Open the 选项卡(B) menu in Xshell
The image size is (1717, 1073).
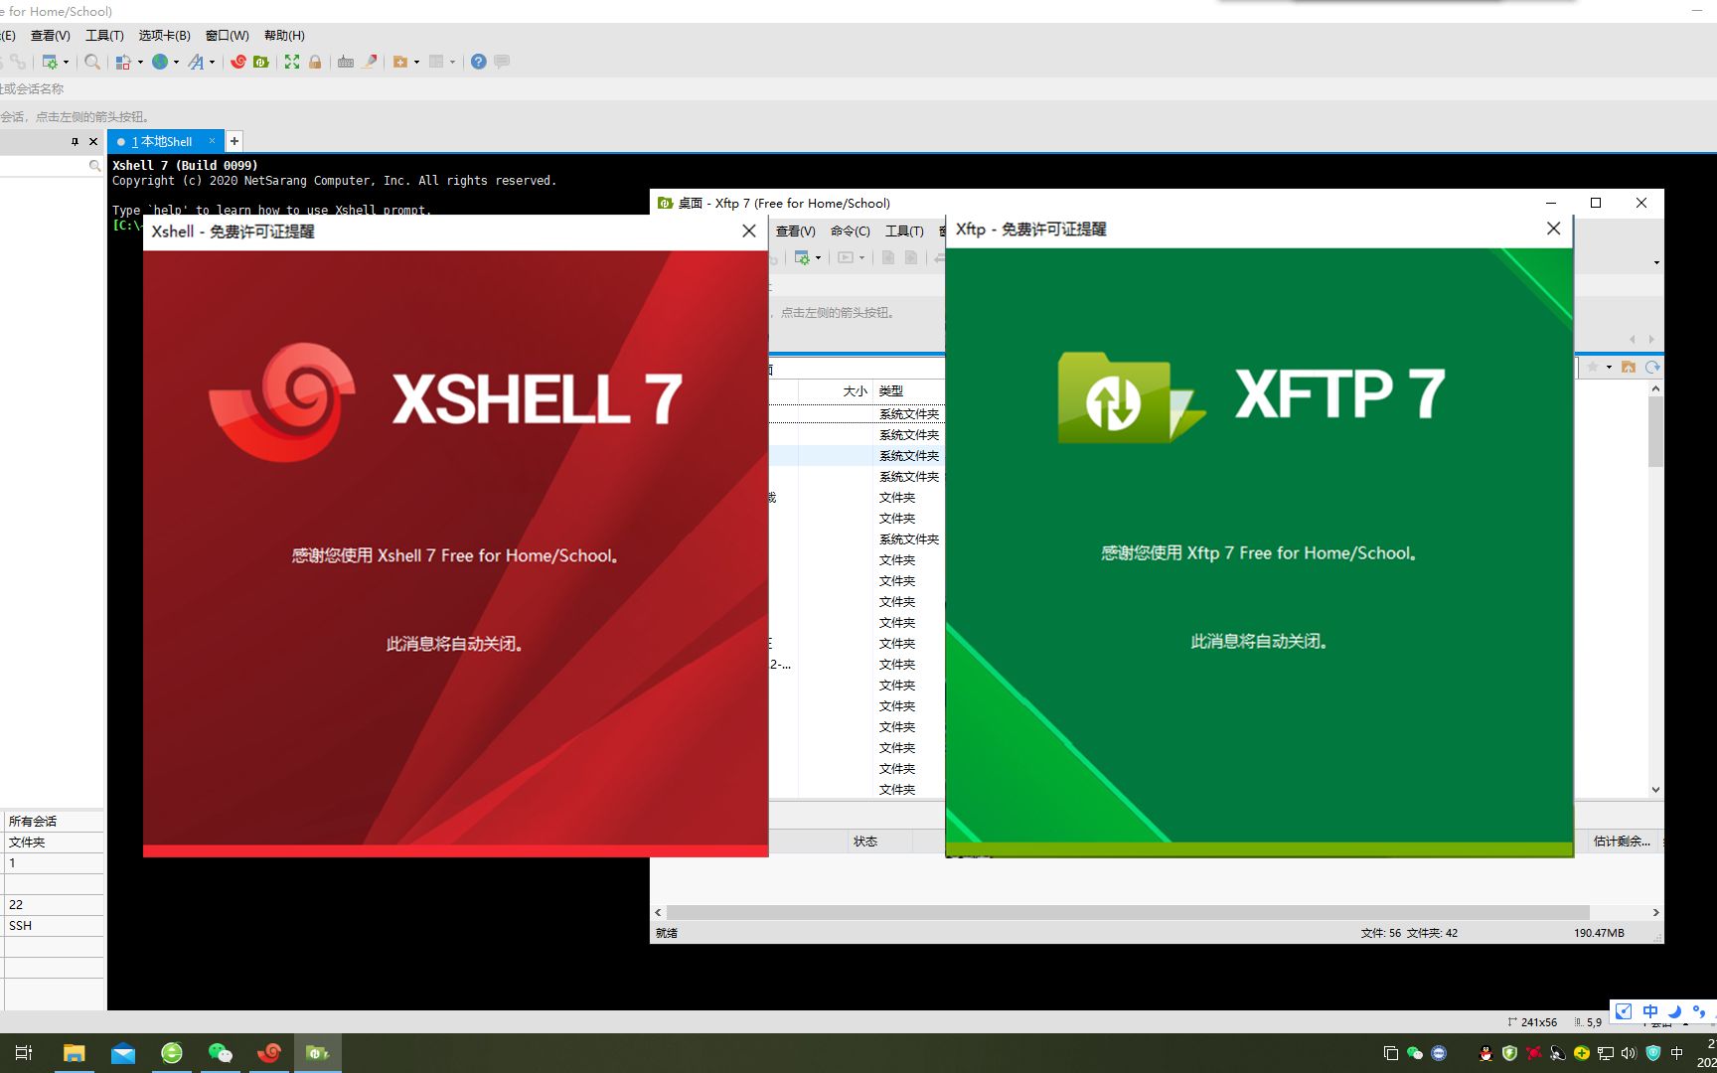tap(164, 36)
